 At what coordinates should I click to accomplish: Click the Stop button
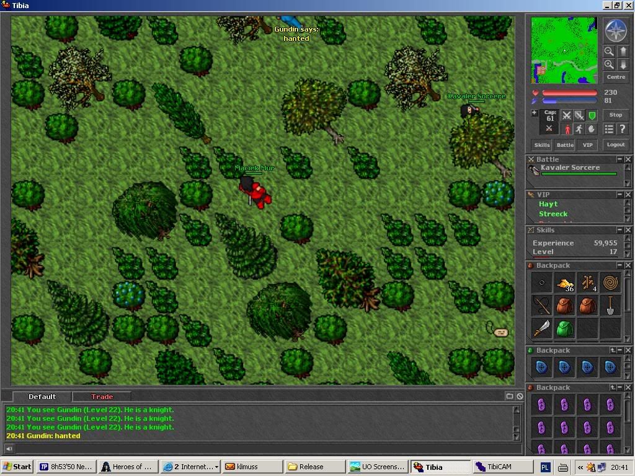tap(616, 115)
